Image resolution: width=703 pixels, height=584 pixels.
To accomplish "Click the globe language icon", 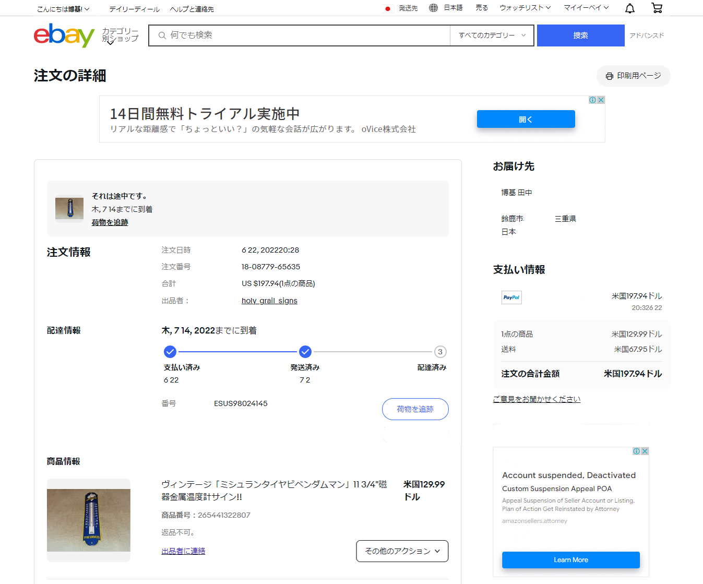I will pos(433,8).
